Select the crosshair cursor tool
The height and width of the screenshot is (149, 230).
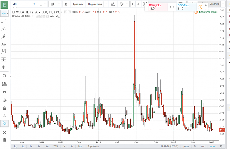[x=4, y=14]
